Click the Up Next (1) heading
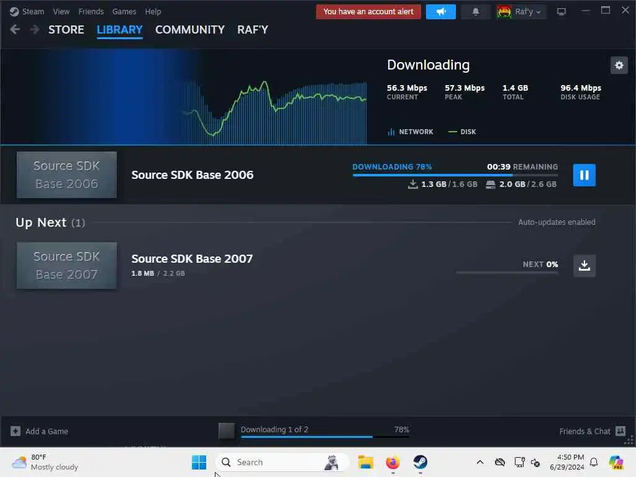Screen dimensions: 636x477 [x=50, y=222]
